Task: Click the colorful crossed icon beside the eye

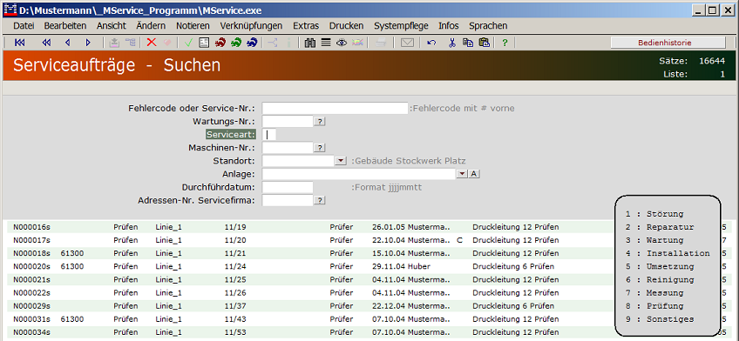Action: [357, 43]
